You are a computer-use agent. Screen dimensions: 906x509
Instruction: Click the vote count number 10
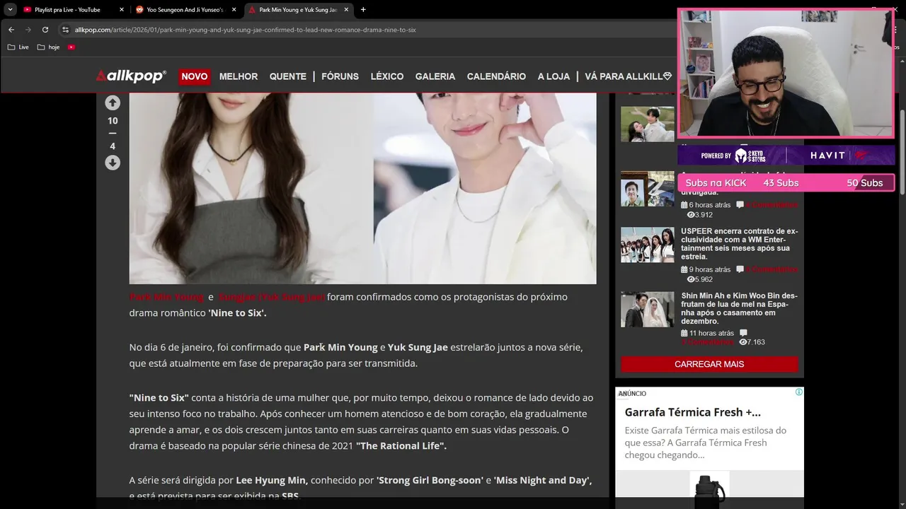click(x=113, y=121)
